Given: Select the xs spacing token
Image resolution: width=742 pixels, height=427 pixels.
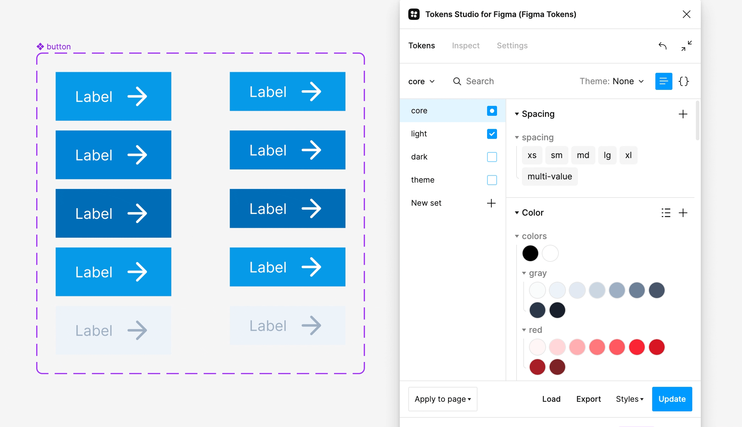Looking at the screenshot, I should coord(532,155).
